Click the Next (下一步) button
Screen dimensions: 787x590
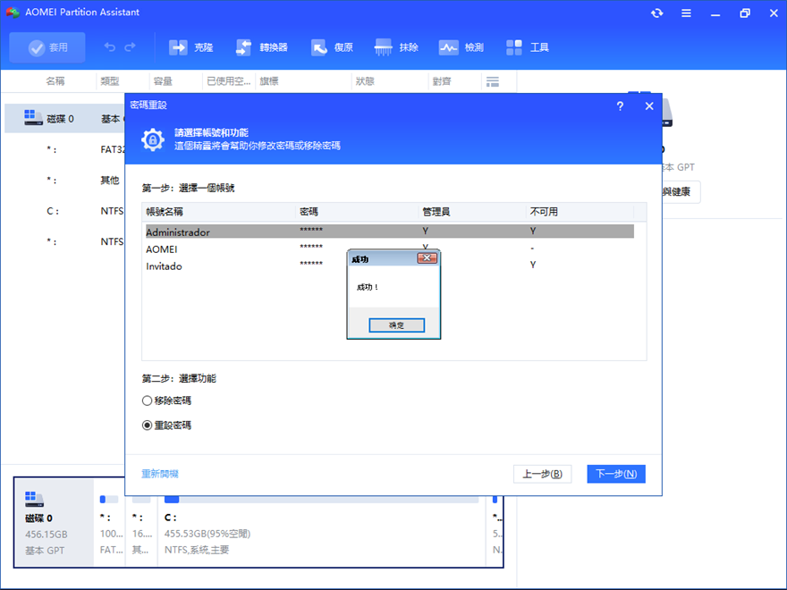(616, 474)
